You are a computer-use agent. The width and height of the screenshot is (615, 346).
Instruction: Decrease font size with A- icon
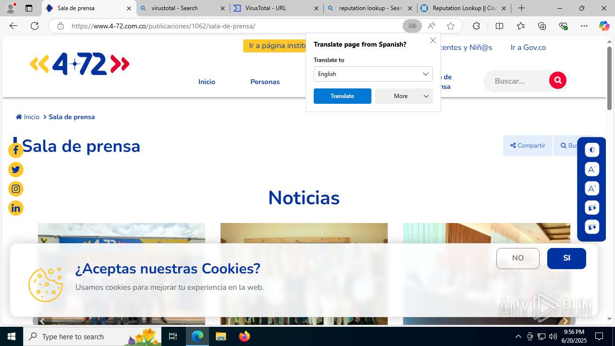click(x=592, y=169)
